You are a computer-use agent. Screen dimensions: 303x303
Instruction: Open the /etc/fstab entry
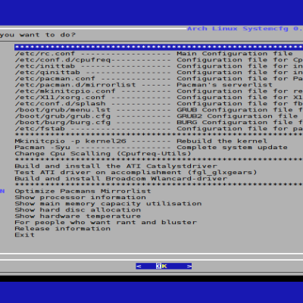[158, 129]
